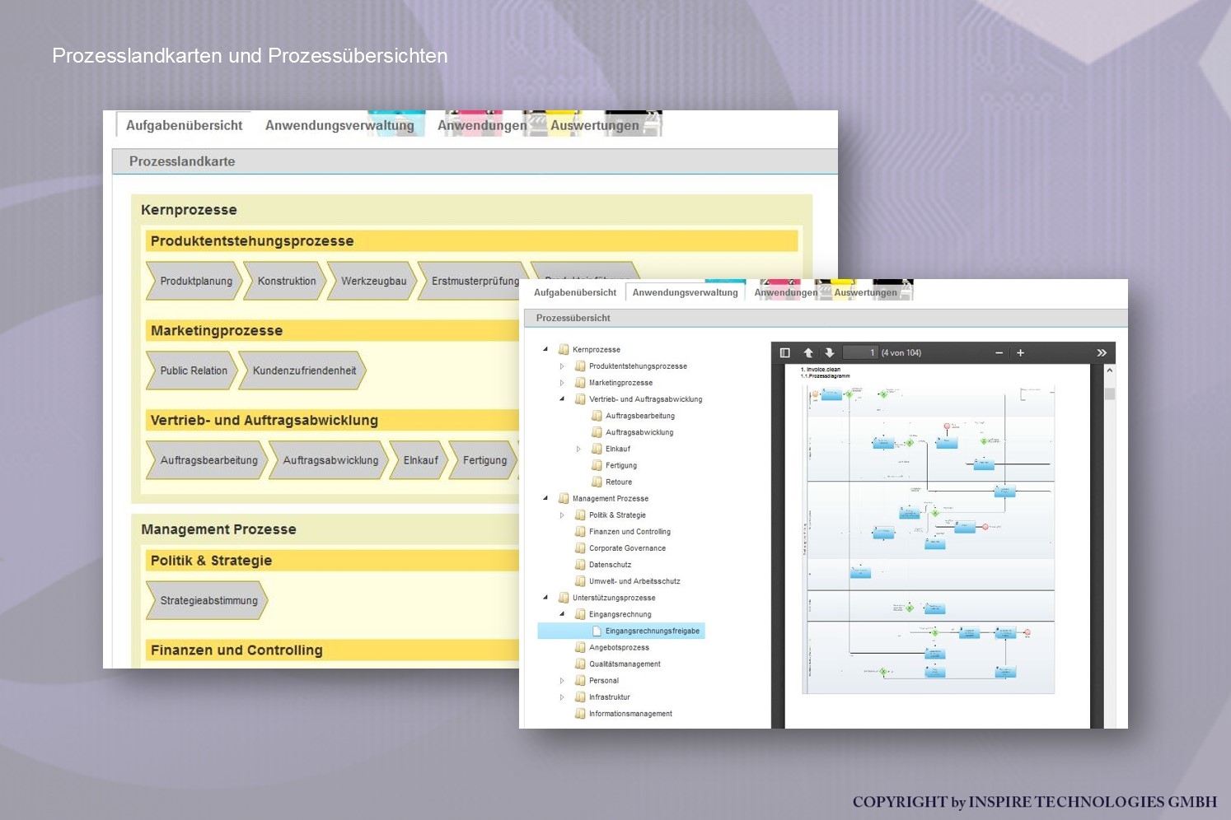Select the Infrastruktur label in the tree

[x=609, y=697]
